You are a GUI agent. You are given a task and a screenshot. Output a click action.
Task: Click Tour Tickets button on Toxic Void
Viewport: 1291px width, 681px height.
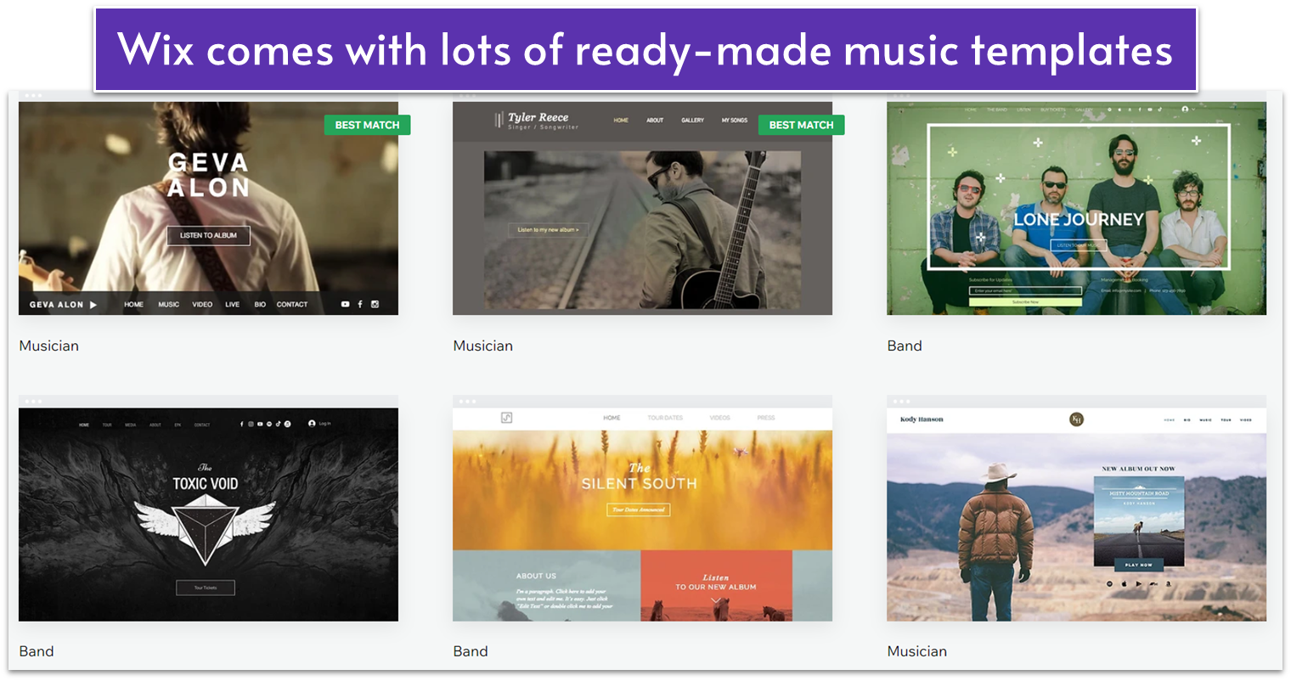pos(206,588)
